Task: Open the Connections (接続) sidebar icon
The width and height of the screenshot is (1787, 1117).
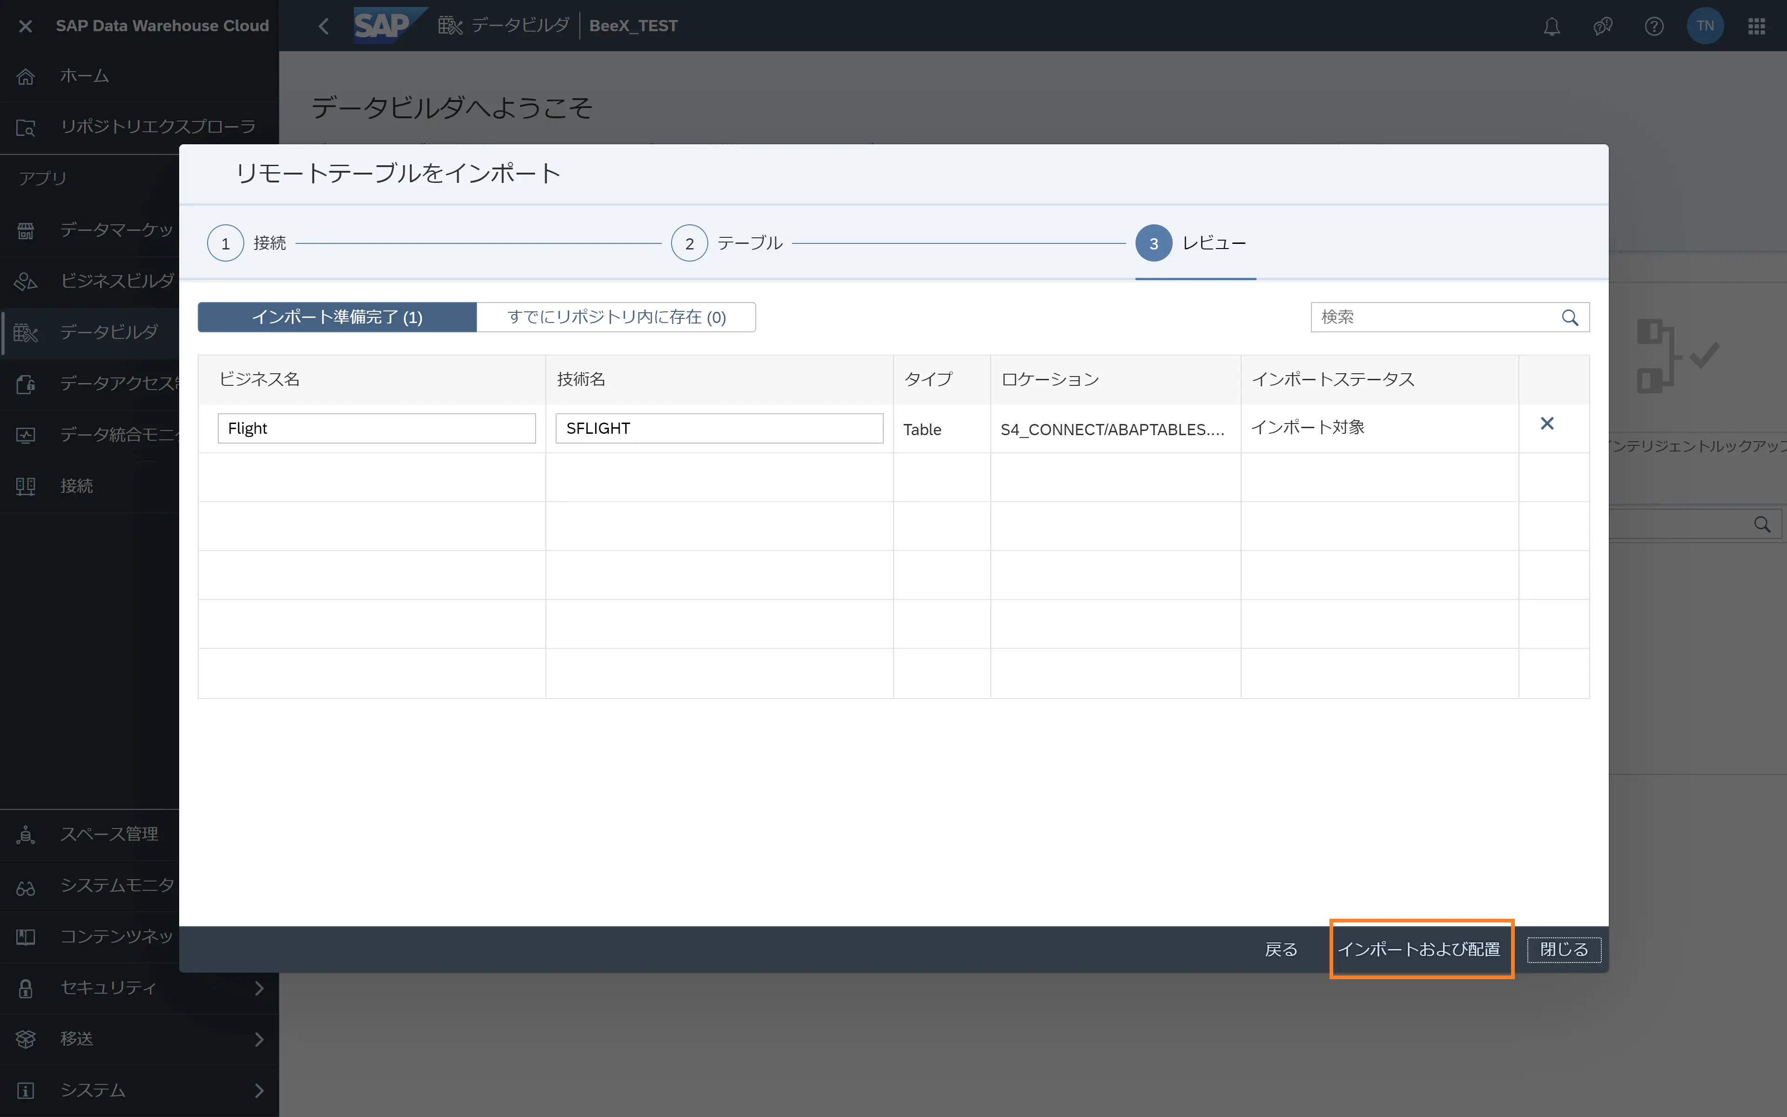Action: tap(26, 486)
